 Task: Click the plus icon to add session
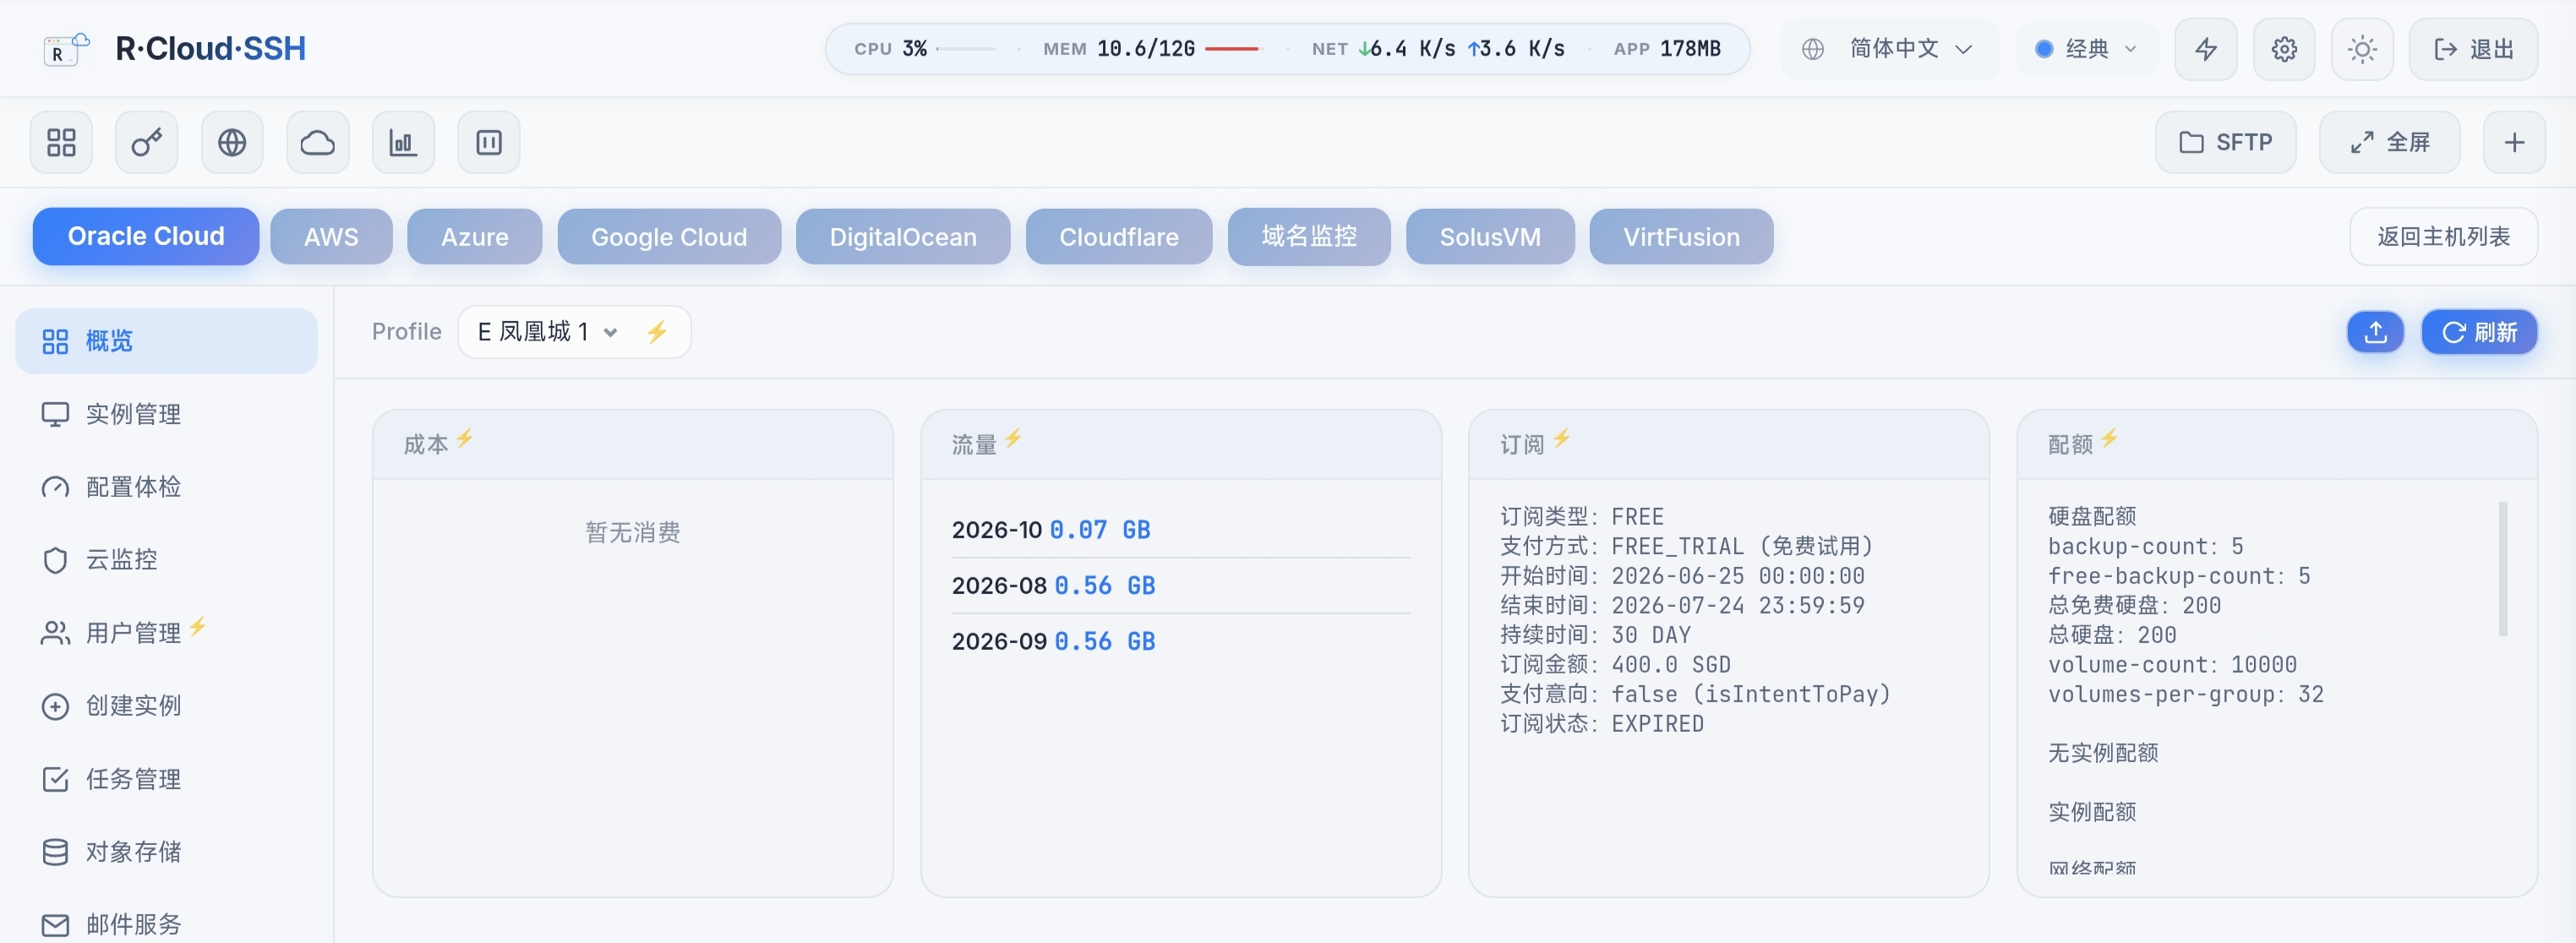2514,142
